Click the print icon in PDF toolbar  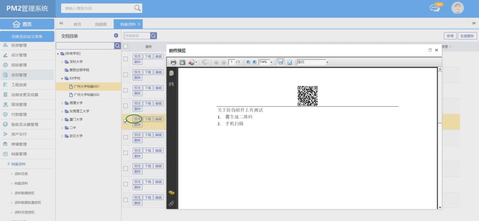click(173, 62)
